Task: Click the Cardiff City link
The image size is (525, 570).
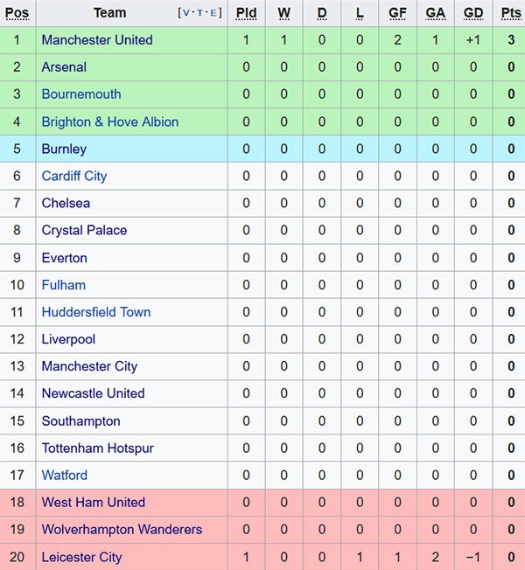Action: pos(74,176)
